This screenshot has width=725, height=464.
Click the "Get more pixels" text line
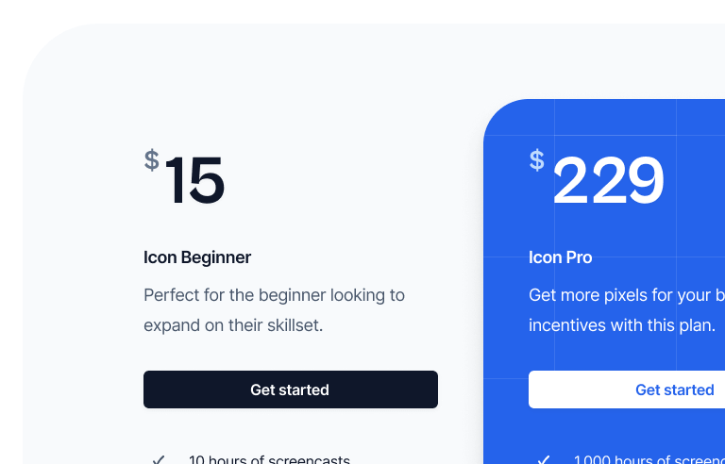[x=623, y=295]
